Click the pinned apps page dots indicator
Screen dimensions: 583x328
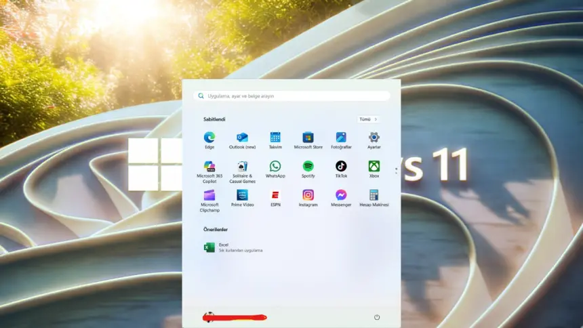(x=396, y=170)
